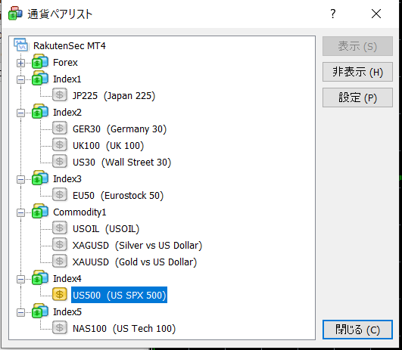
Task: Click the yellow dollar icon beside US500
Action: (60, 295)
